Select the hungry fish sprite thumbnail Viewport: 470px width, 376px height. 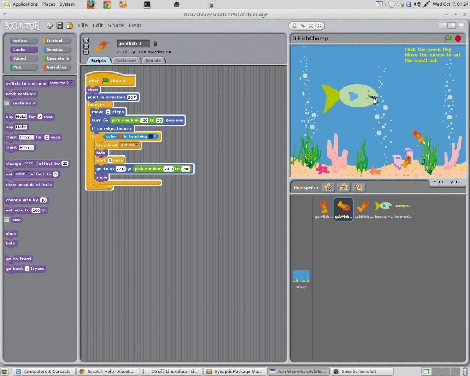click(x=383, y=209)
